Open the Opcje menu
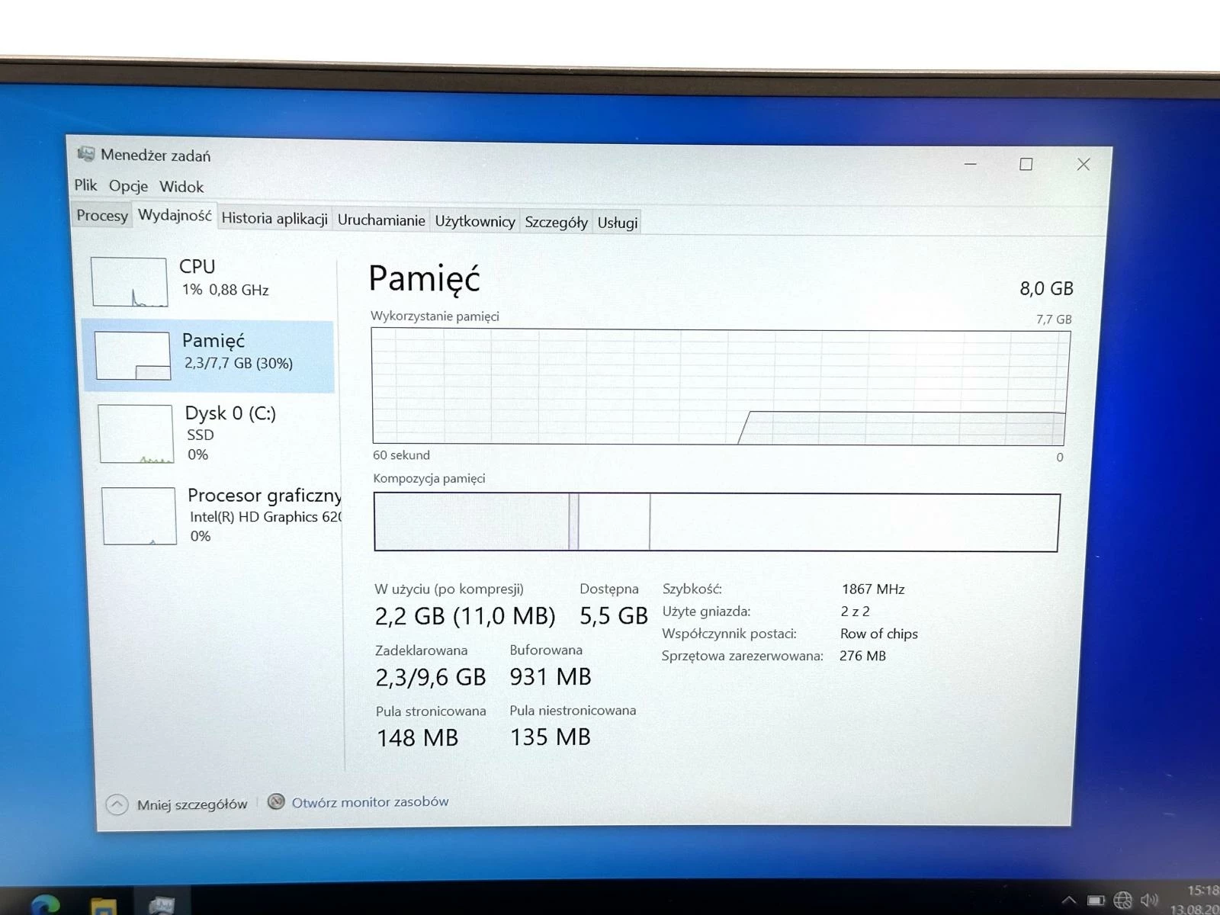This screenshot has height=915, width=1220. [128, 186]
